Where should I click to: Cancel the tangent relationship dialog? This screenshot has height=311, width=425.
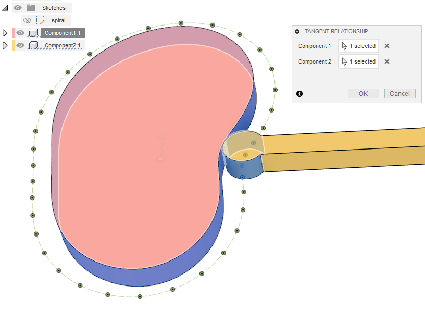(x=399, y=94)
